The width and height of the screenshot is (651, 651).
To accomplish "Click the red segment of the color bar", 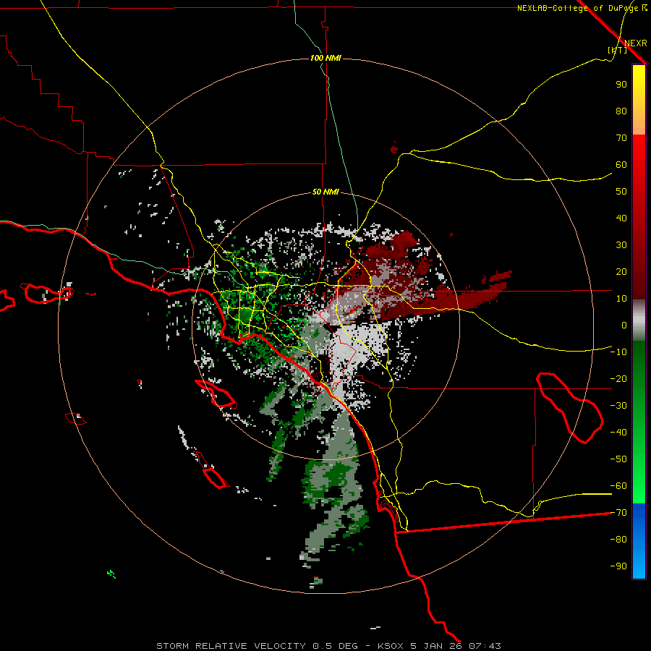I will (x=639, y=217).
